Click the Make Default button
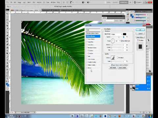The width and height of the screenshot is (158, 118). (x=113, y=68)
